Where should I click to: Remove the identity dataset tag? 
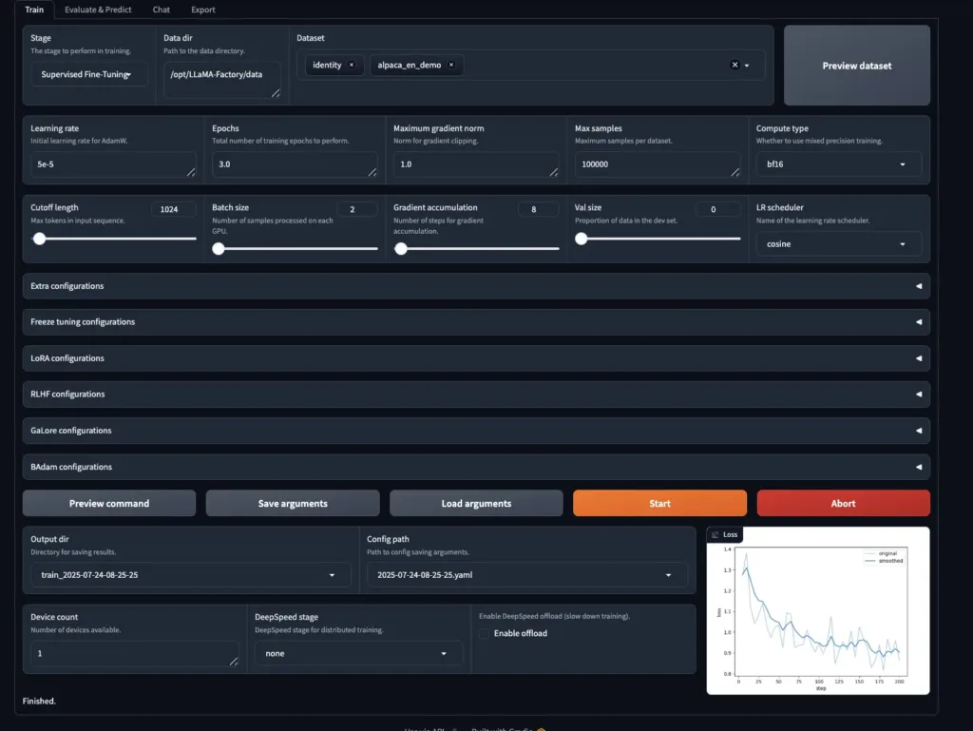click(x=351, y=66)
